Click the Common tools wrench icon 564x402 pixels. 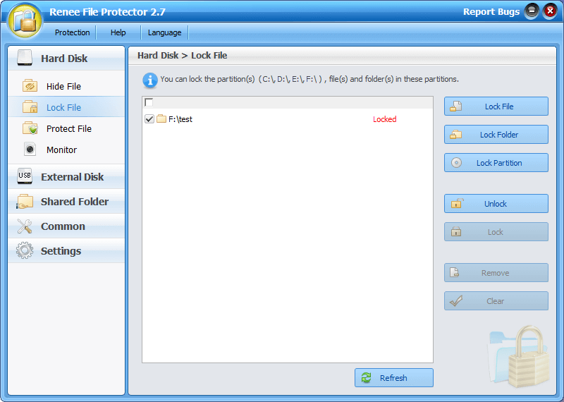[25, 226]
